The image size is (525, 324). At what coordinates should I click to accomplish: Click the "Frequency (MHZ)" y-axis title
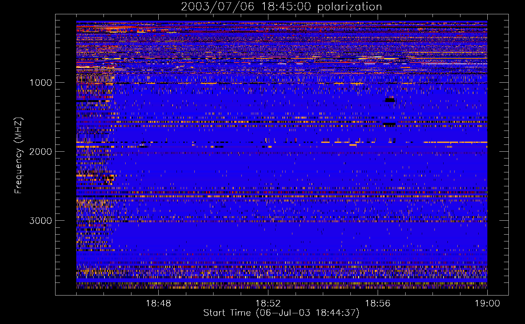pyautogui.click(x=18, y=156)
